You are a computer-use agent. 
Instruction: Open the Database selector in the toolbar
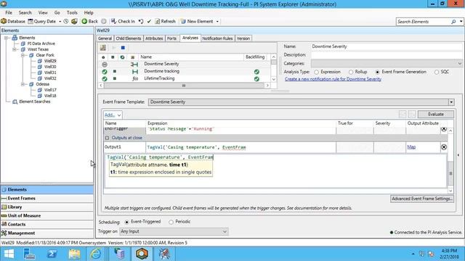[x=13, y=21]
